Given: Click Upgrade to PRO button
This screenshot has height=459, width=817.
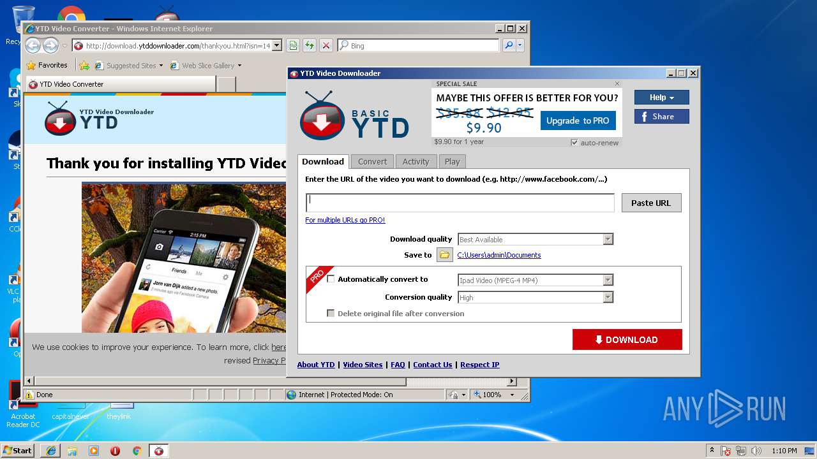Looking at the screenshot, I should point(578,120).
